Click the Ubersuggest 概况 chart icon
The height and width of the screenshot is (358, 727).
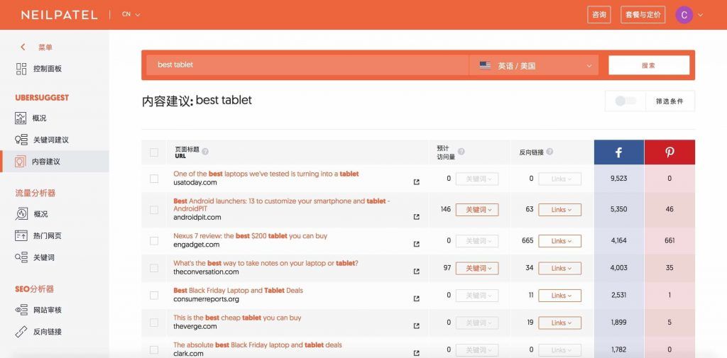[x=21, y=118]
